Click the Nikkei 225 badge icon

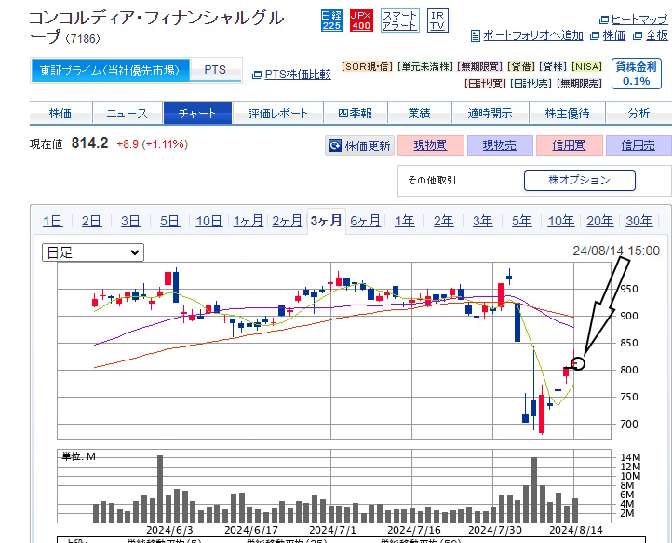(331, 20)
